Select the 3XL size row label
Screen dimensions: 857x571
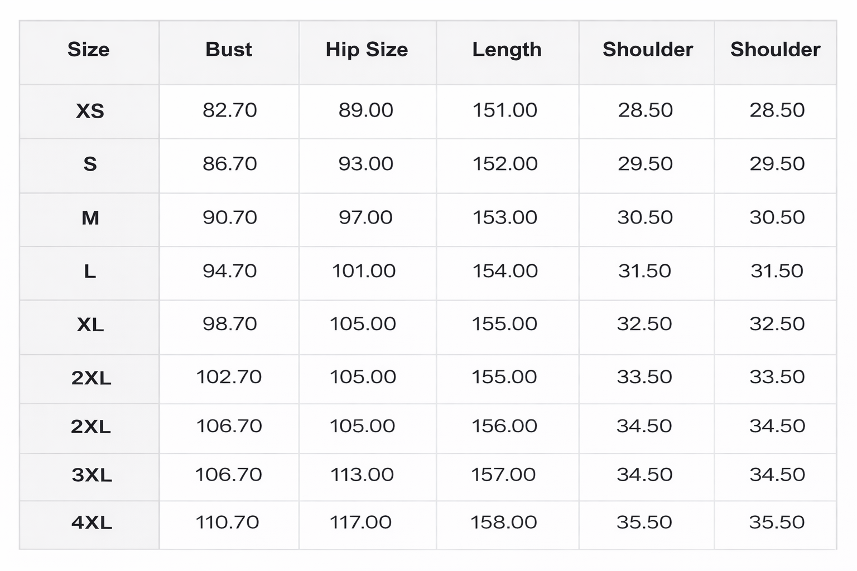click(x=92, y=475)
